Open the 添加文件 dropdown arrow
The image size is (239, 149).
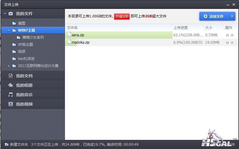(232, 16)
